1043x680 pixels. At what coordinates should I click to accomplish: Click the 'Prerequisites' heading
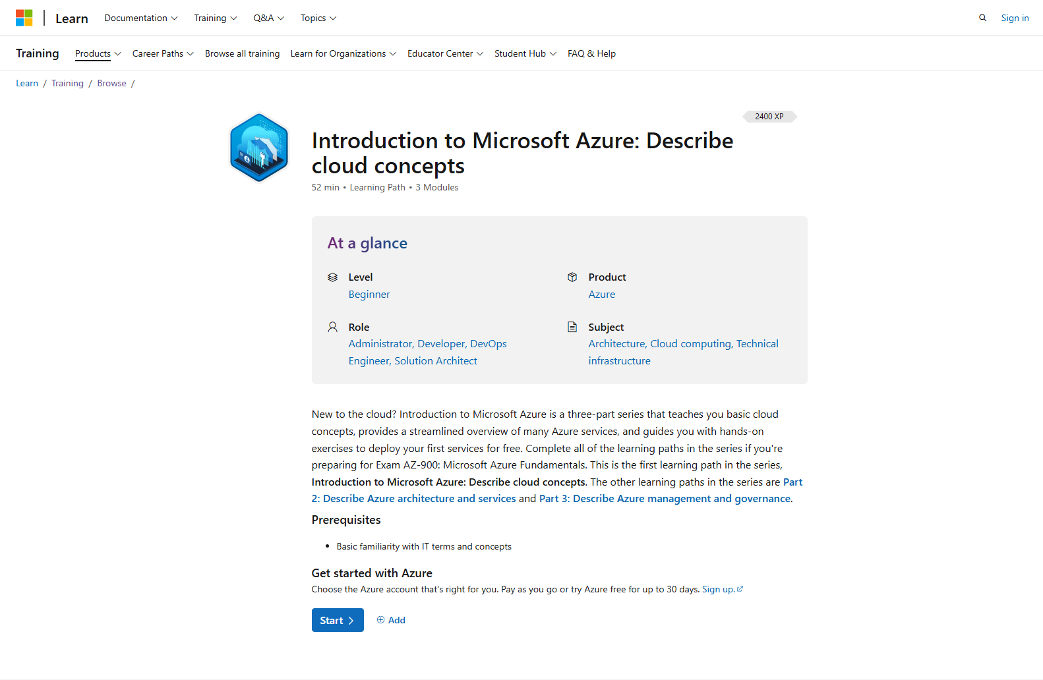tap(346, 520)
